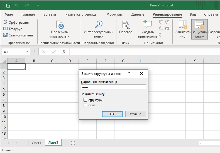Click the formula bar confirm checkmark
The image size is (220, 153).
53,52
